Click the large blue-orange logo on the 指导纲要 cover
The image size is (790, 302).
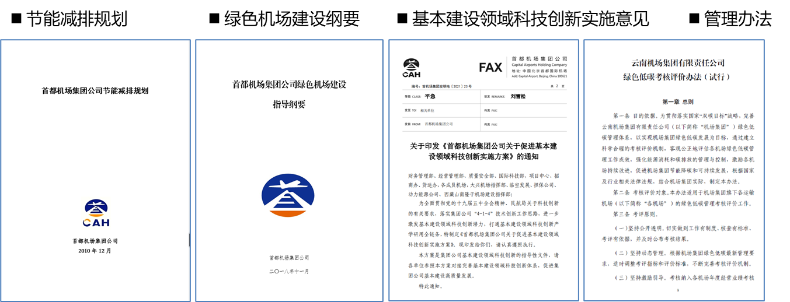tap(290, 198)
